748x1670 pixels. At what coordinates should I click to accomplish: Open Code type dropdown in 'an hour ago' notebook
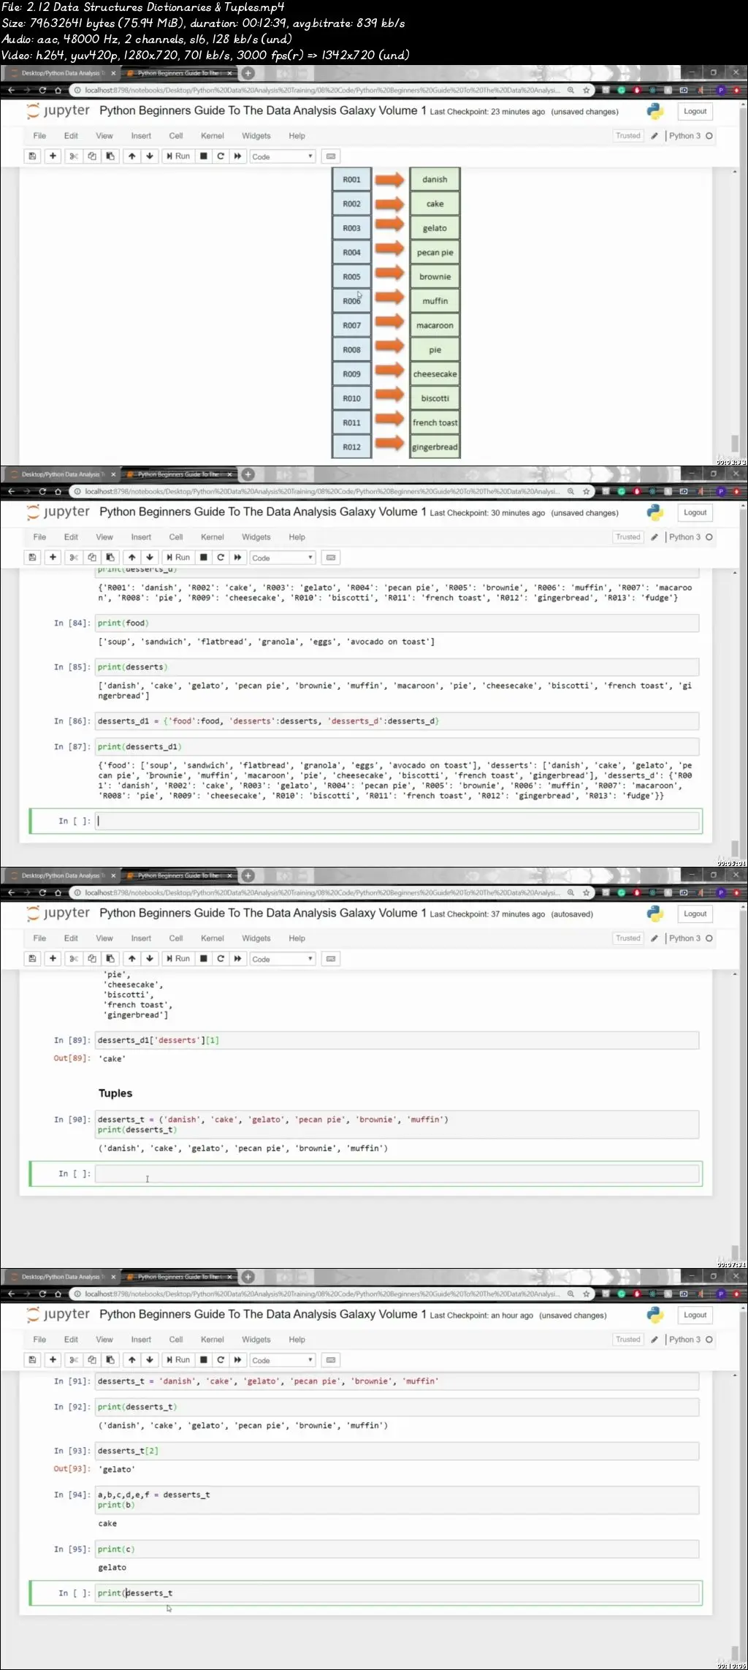pyautogui.click(x=282, y=1360)
